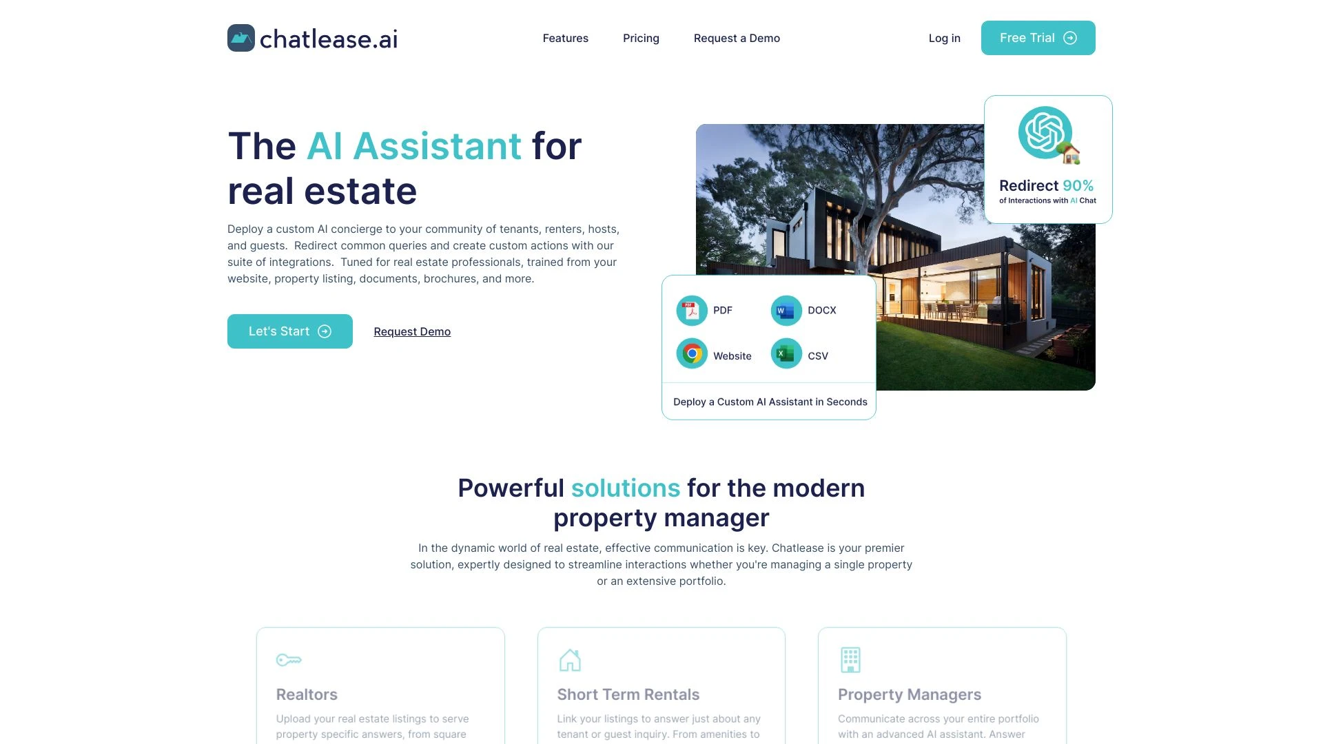The width and height of the screenshot is (1323, 744).
Task: Select the Pricing navigation menu item
Action: tap(642, 37)
